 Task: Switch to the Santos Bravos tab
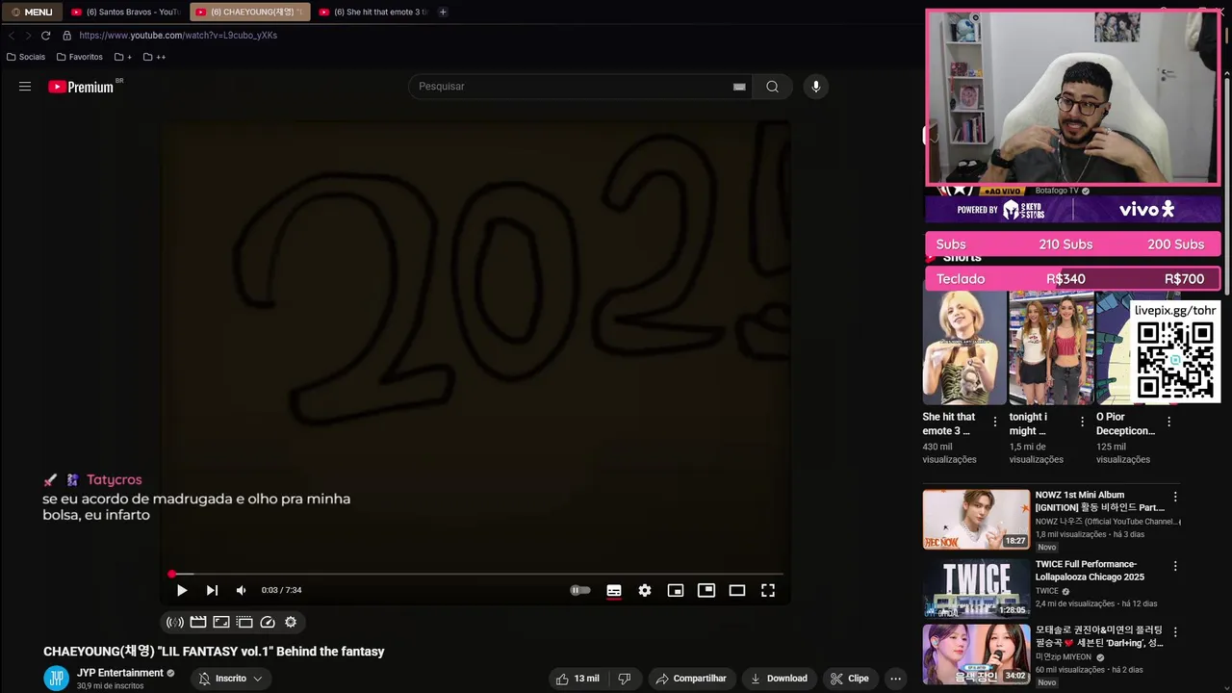[125, 12]
